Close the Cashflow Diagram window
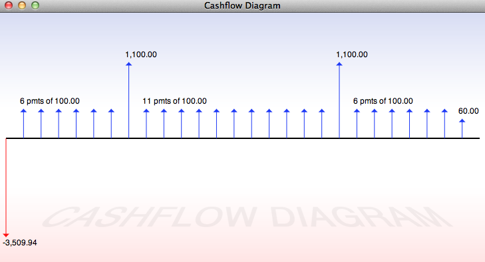 [9, 5]
